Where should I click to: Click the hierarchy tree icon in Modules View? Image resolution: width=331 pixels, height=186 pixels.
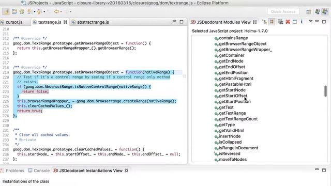pos(264,22)
